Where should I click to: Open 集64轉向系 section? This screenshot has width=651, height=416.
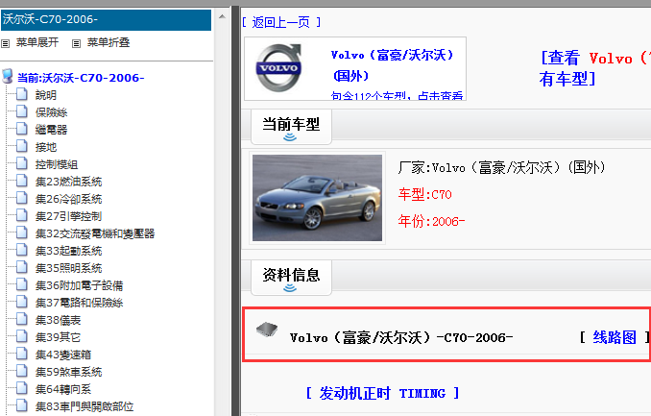pos(63,389)
